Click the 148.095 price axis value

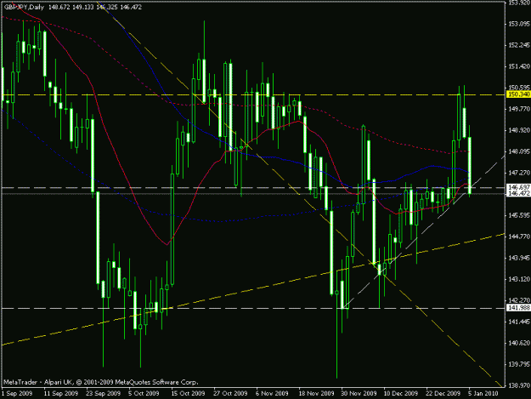[x=519, y=151]
